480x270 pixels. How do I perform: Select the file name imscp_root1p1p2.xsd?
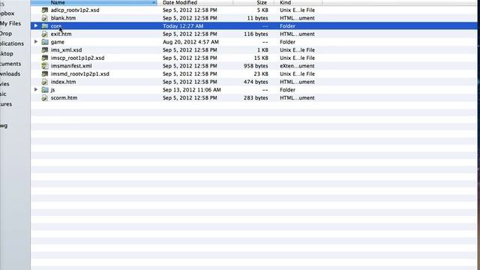[78, 58]
